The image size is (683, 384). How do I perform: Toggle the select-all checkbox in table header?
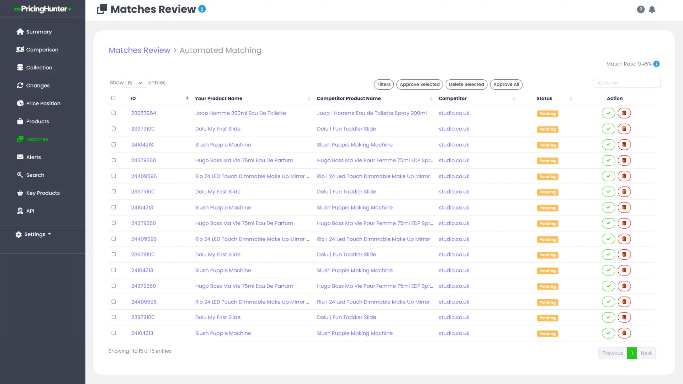(113, 98)
